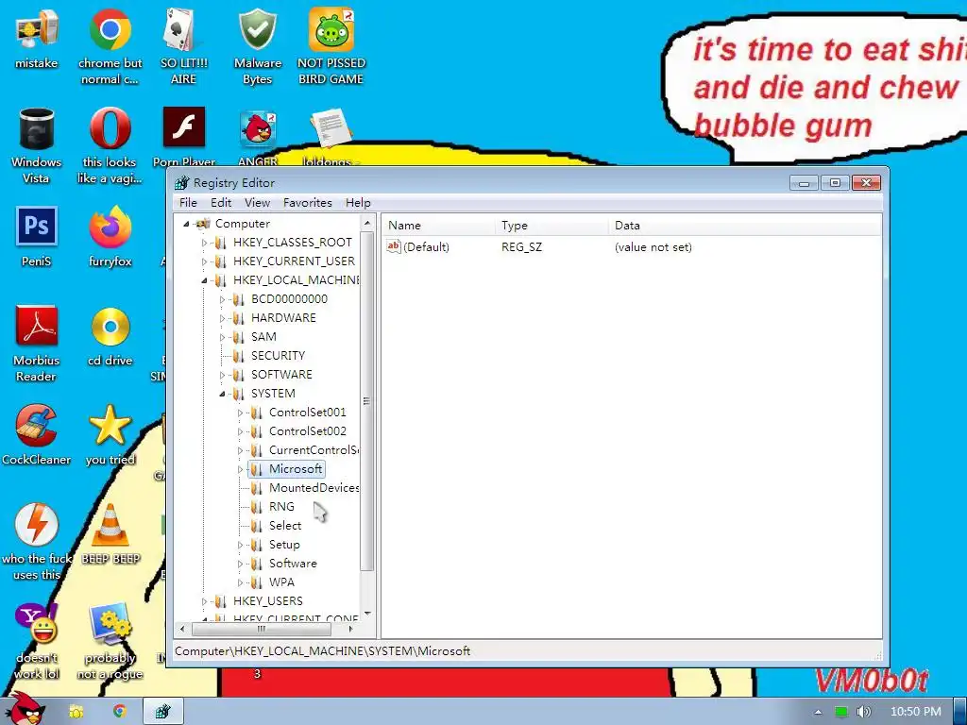Show hidden tray icons arrow
Viewport: 967px width, 725px height.
[x=818, y=712]
